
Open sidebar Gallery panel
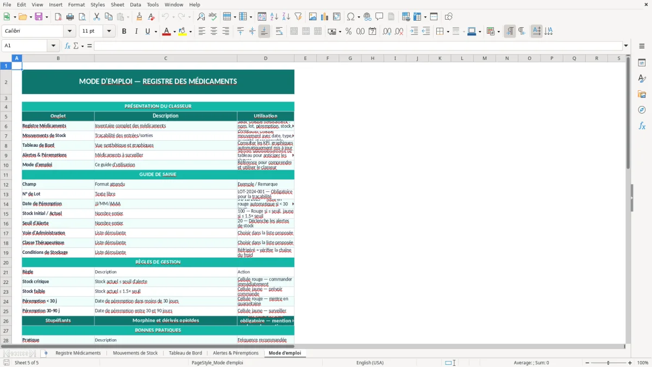(642, 95)
